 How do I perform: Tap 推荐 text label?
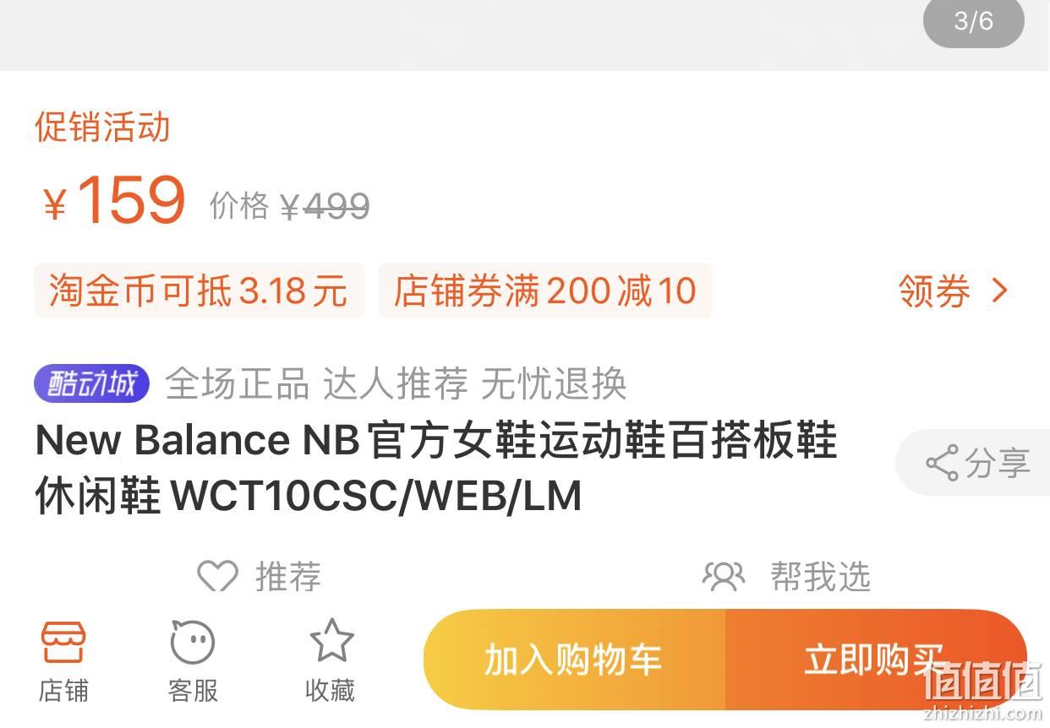[x=288, y=577]
